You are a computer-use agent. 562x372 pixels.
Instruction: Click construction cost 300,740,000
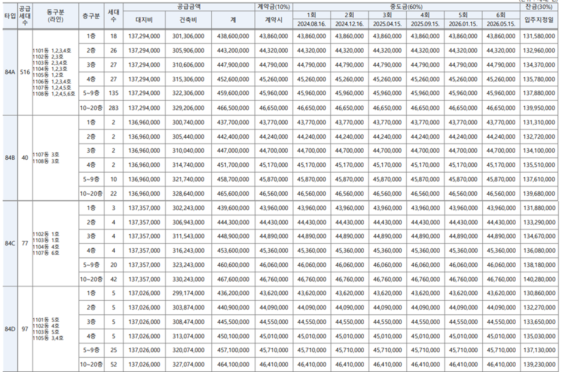tap(188, 123)
